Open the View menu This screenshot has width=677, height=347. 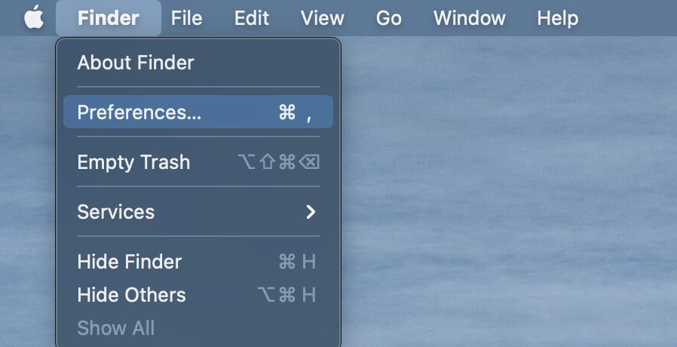[x=322, y=17]
